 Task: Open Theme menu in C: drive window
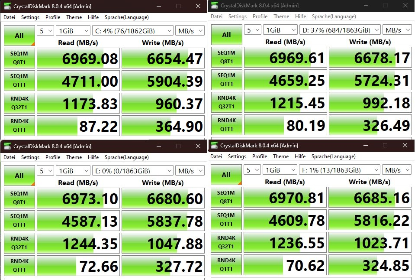coord(74,17)
